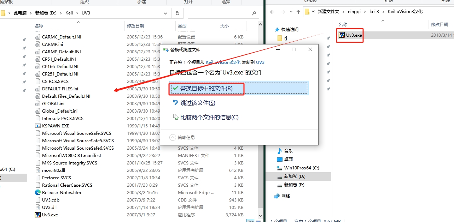Go back using the right window arrow
454x222 pixels.
272,12
